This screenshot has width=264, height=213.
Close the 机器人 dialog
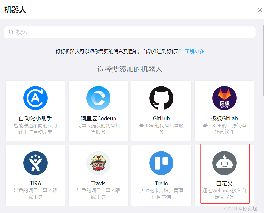click(260, 10)
